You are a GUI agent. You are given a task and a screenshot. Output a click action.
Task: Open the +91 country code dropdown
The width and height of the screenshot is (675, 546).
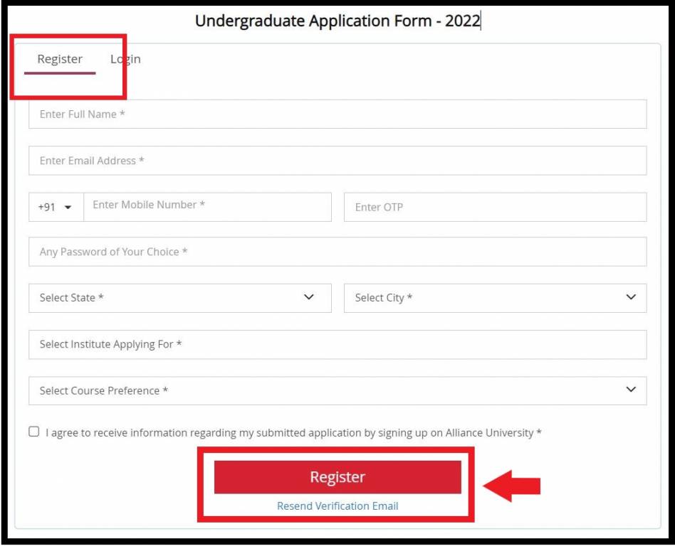[x=56, y=208]
